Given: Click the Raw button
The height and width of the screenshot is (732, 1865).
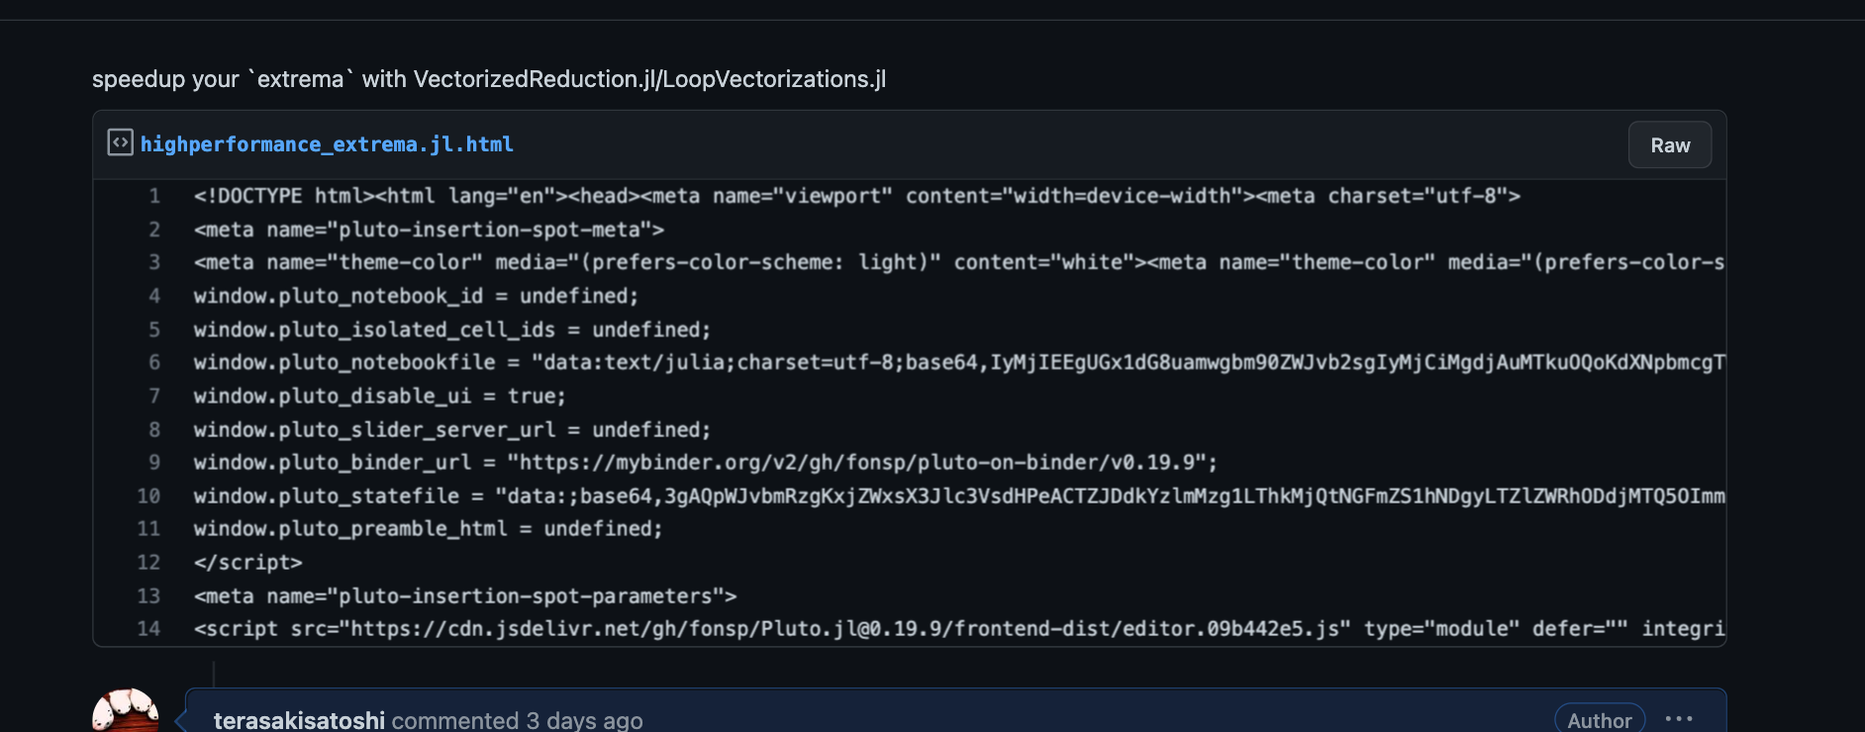Looking at the screenshot, I should click(1669, 145).
